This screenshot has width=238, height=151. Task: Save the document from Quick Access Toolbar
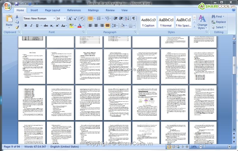(17, 4)
